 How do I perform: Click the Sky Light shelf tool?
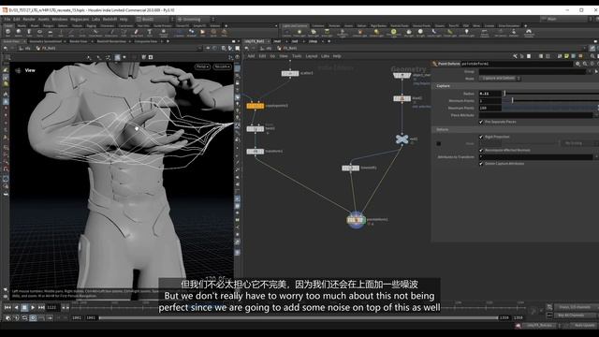[409, 33]
